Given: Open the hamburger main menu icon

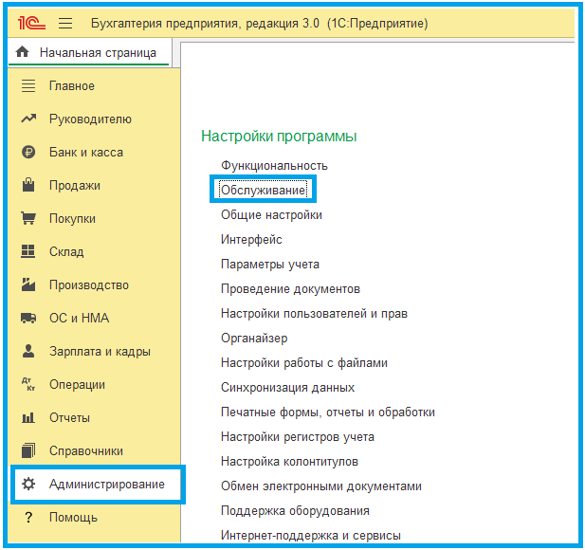Looking at the screenshot, I should [65, 23].
